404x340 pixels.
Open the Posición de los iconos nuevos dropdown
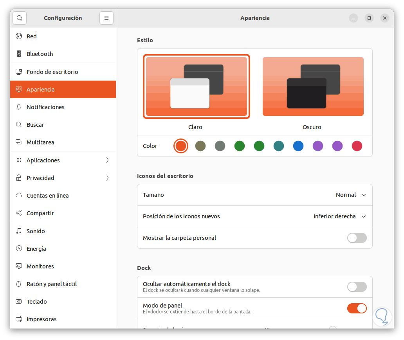pyautogui.click(x=339, y=216)
